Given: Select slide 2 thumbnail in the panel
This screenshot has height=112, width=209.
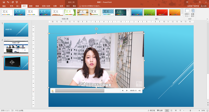Looking at the screenshot, I should [x=16, y=46].
